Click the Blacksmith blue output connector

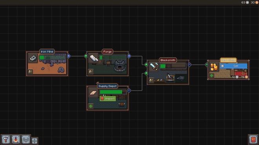pyautogui.click(x=190, y=65)
